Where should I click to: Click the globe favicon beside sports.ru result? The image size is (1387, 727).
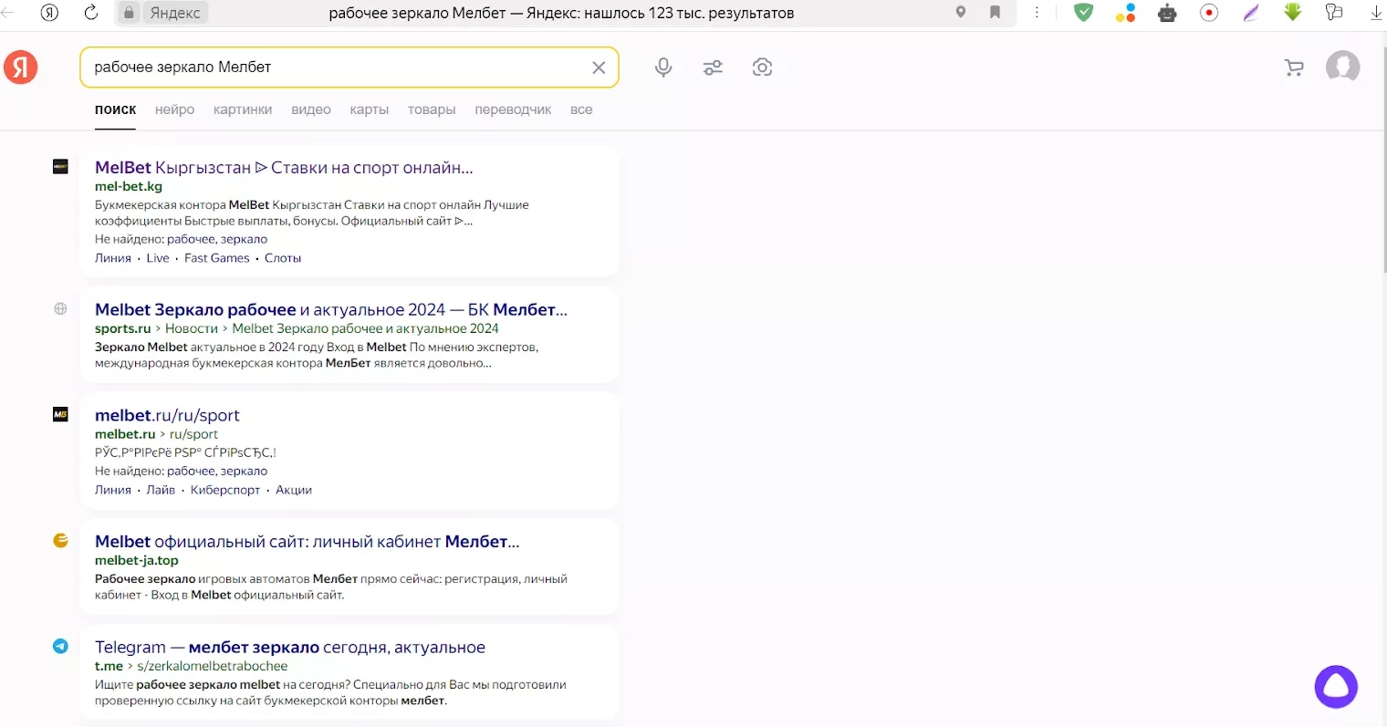pos(60,308)
